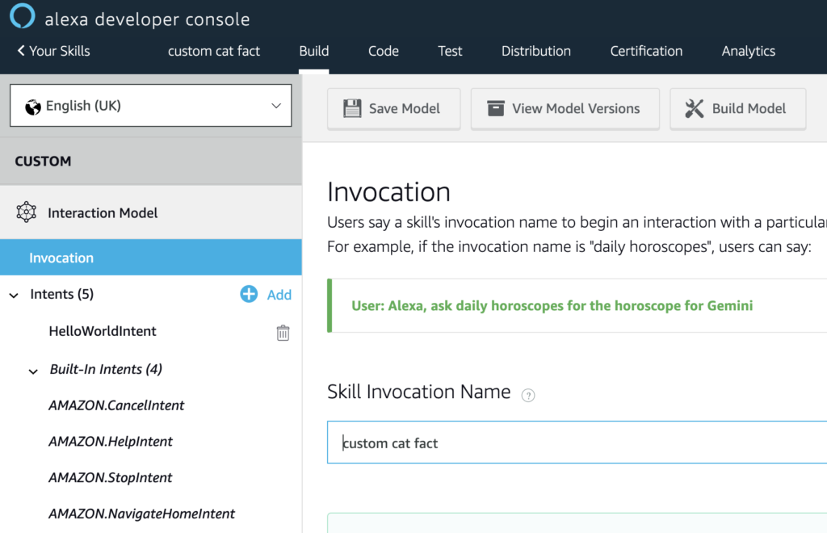
Task: Click the Interaction Model network icon
Action: coord(27,212)
